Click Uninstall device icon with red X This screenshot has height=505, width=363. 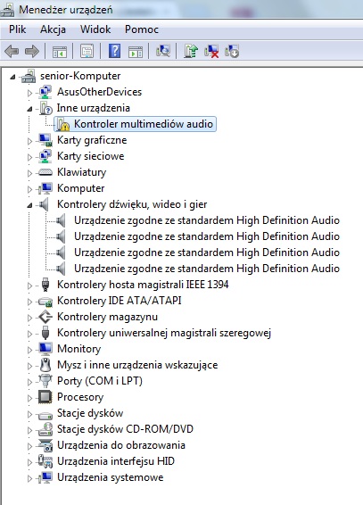click(x=211, y=51)
